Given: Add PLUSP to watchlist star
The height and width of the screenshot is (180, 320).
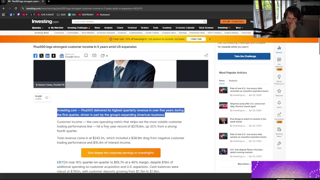Looking at the screenshot, I should 47,97.
